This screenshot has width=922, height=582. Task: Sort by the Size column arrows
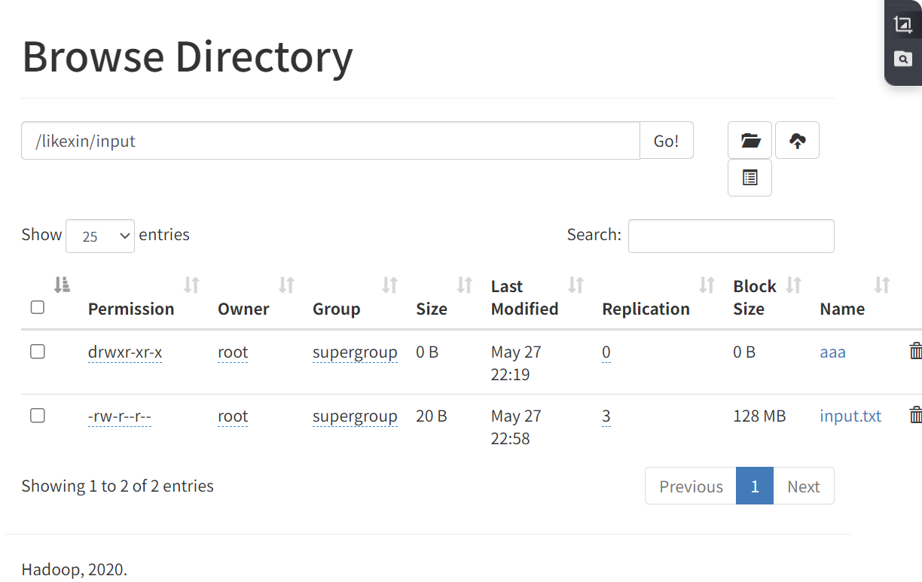click(x=465, y=285)
